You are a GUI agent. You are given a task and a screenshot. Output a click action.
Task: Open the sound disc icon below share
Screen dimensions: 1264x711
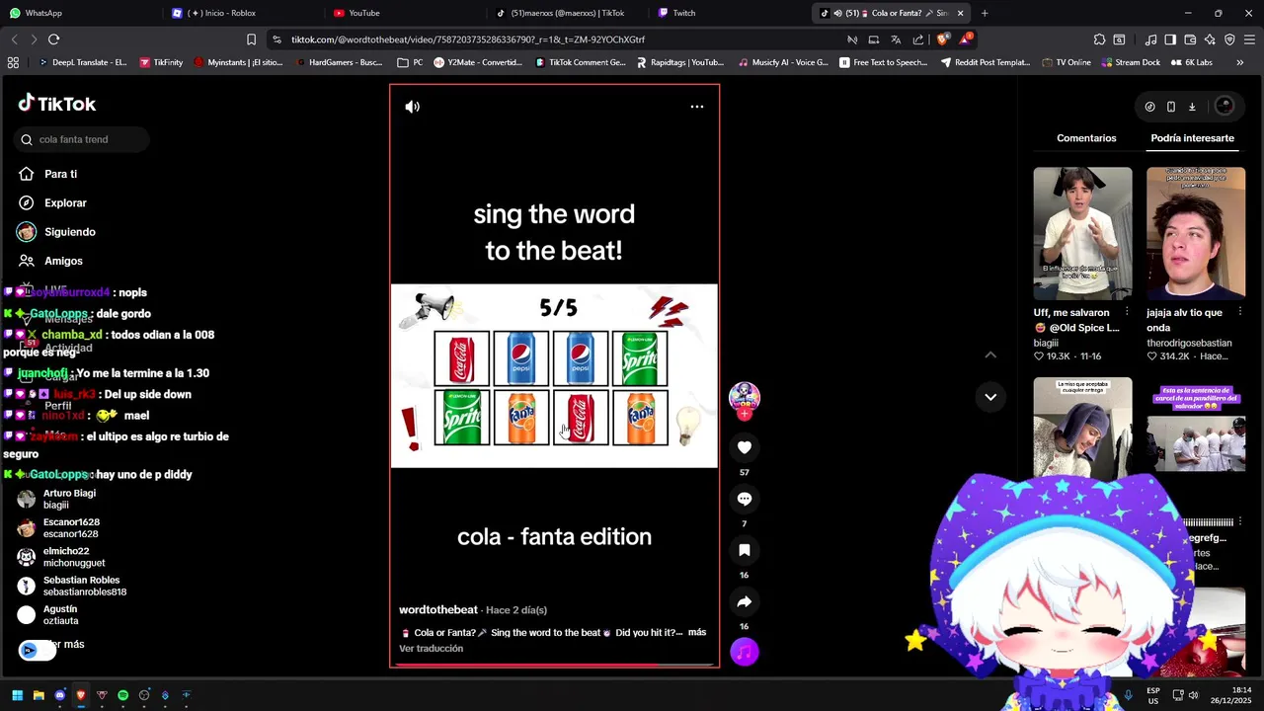tap(745, 652)
